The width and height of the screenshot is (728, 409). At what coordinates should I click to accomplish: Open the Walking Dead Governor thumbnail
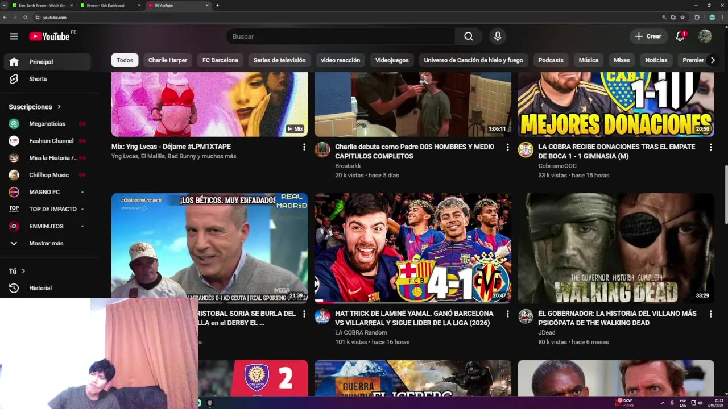pos(616,248)
